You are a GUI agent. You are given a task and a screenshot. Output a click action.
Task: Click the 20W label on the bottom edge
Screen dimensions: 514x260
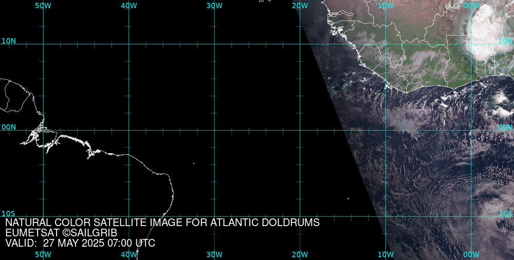pos(300,254)
